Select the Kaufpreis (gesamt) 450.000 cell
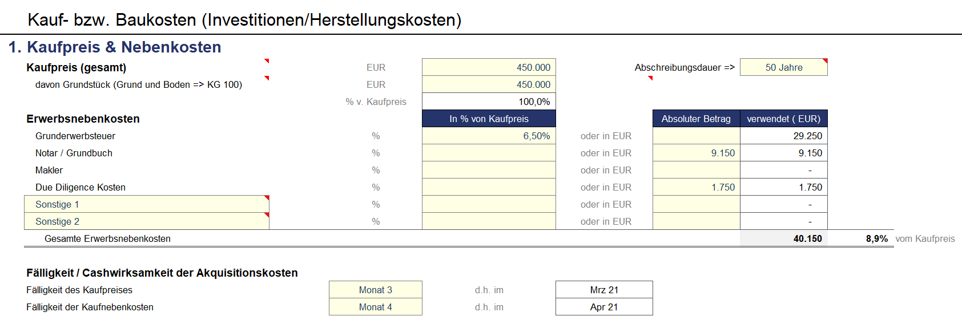This screenshot has height=324, width=962. coord(489,67)
